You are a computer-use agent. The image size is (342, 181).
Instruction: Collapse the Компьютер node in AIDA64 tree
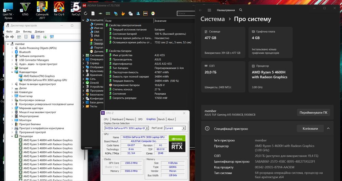coord(83,20)
